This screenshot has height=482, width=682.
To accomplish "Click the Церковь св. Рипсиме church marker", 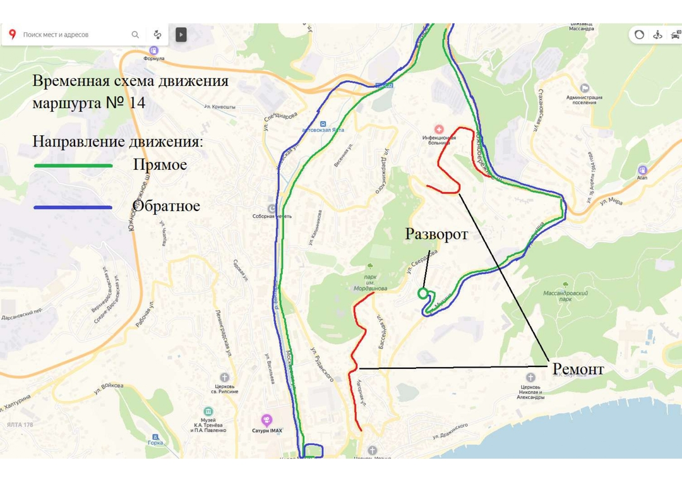I will (224, 377).
